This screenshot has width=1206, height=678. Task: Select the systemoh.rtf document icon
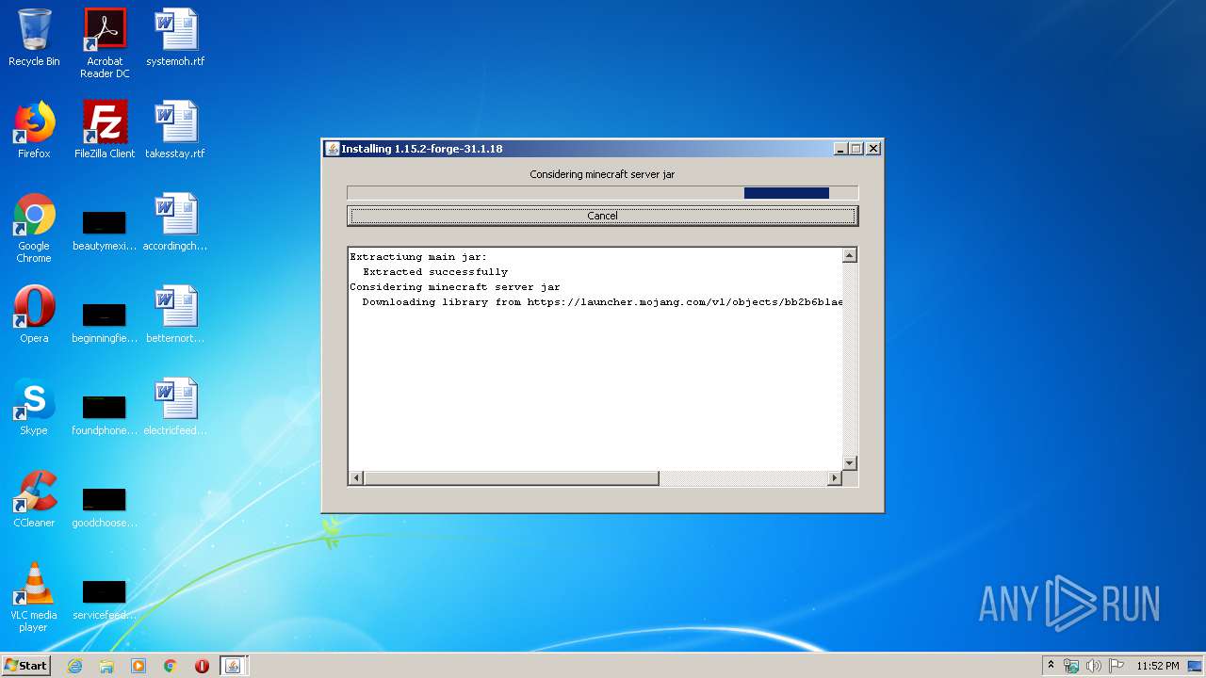point(175,38)
